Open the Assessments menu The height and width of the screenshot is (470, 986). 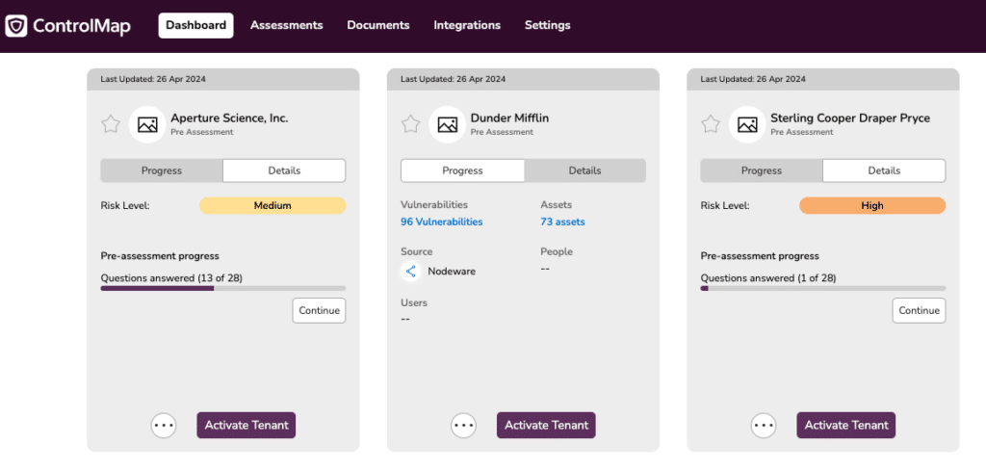coord(287,25)
